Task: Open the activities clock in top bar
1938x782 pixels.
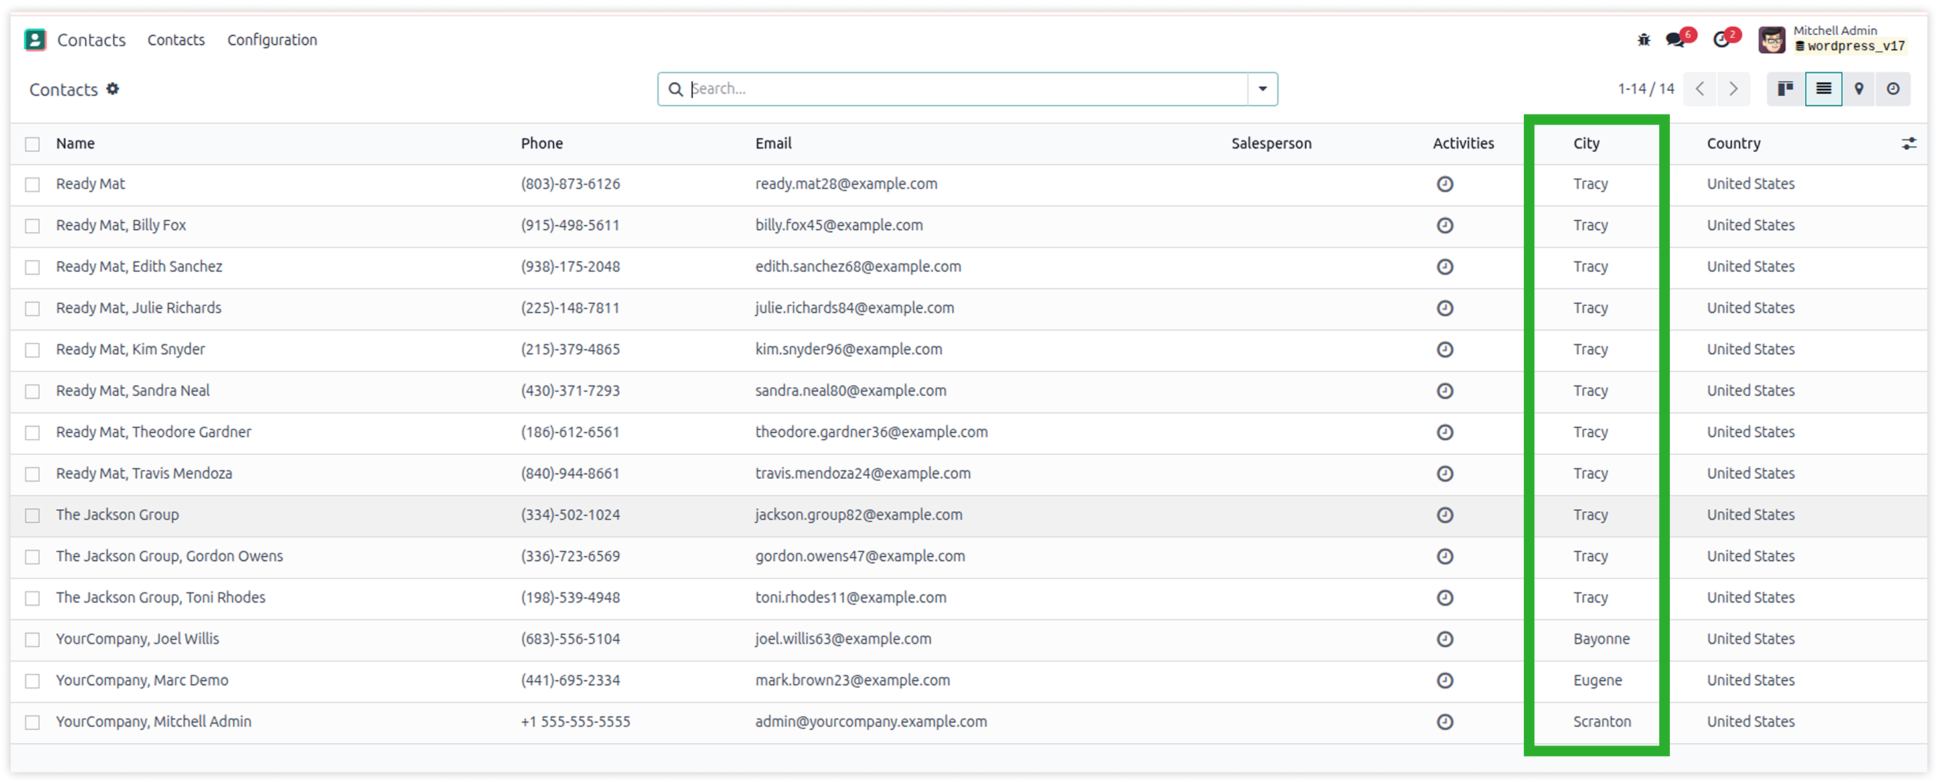Action: pos(1722,40)
